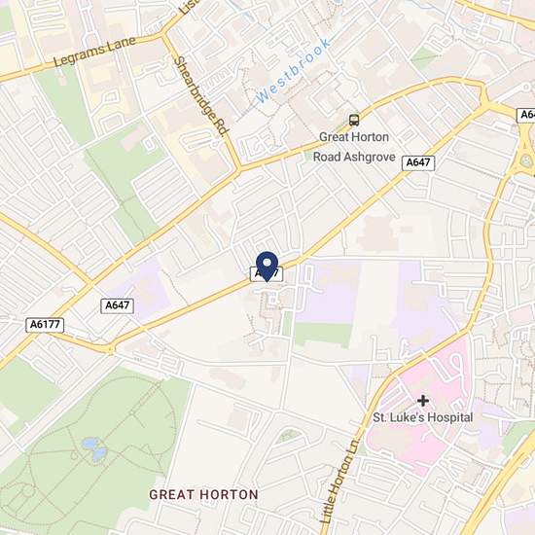This screenshot has height=535, width=535.
Task: Select the Legrams Lane road label
Action: coord(94,52)
